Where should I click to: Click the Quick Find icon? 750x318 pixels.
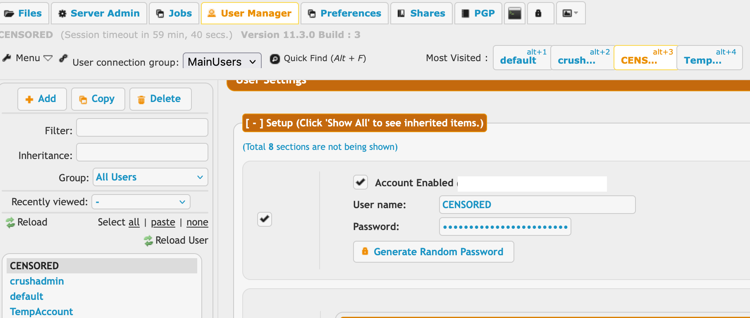[x=275, y=59]
